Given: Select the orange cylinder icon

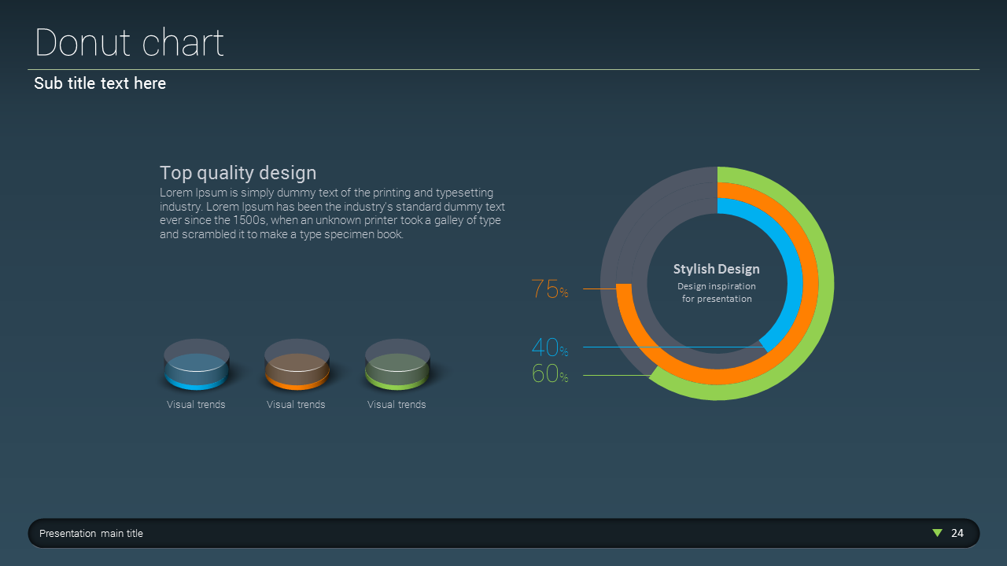Looking at the screenshot, I should (x=297, y=366).
